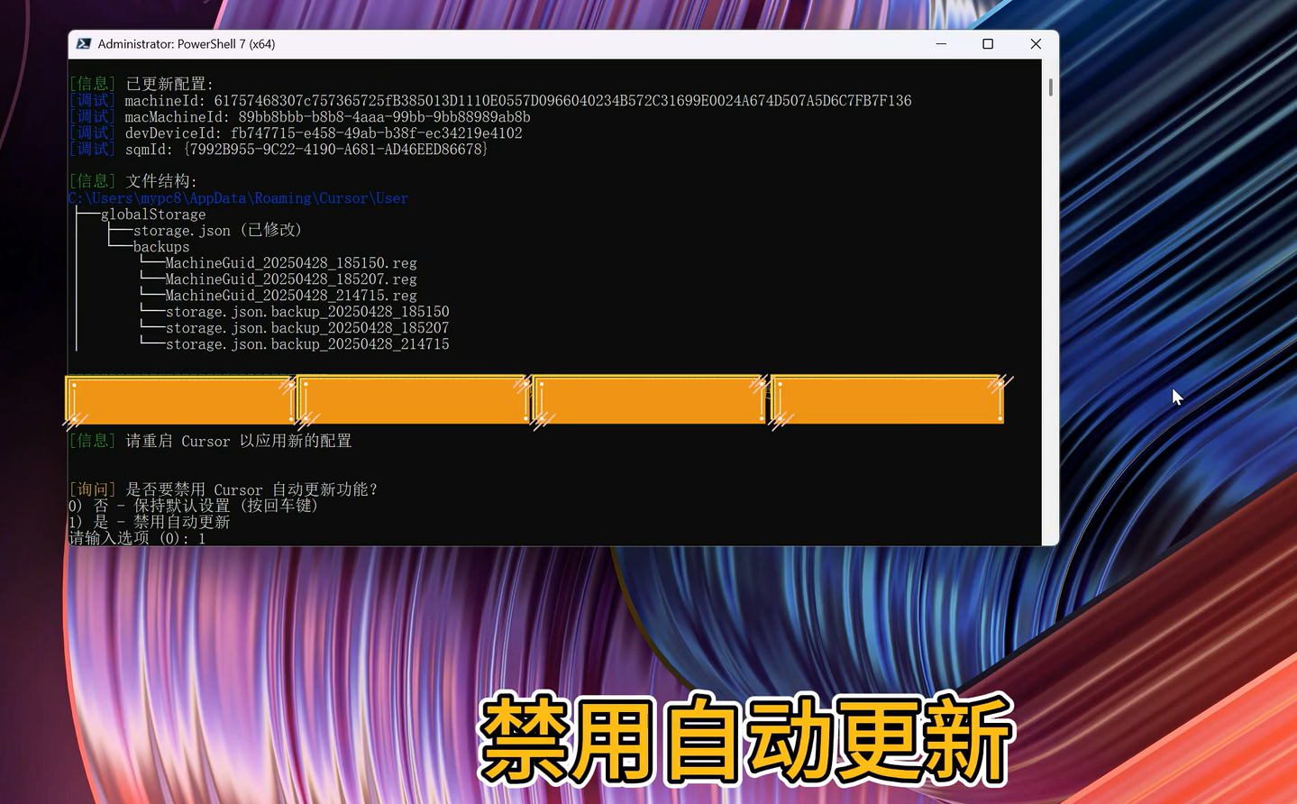Click the "Administrator: PowerShell 7 (x64)" window title
The height and width of the screenshot is (804, 1297).
(187, 43)
